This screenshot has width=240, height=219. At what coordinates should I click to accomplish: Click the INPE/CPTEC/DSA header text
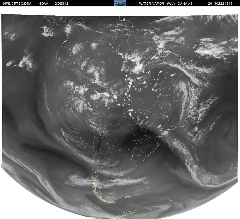pos(17,3)
